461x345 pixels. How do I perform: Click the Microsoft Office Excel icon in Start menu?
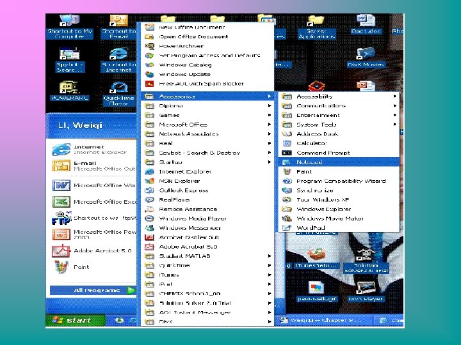(x=61, y=202)
